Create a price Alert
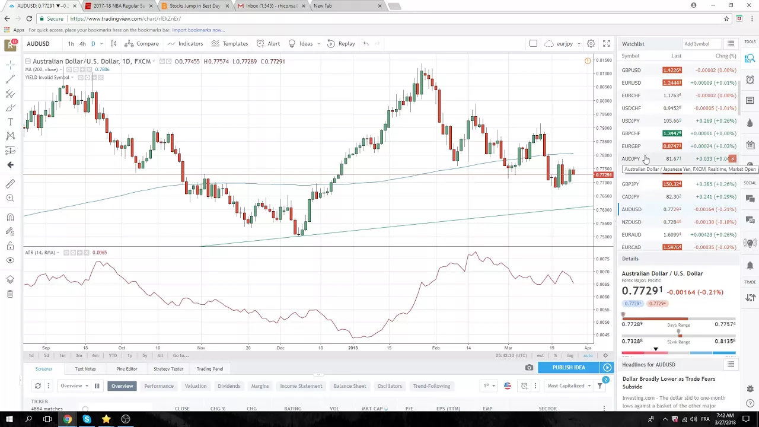Image resolution: width=759 pixels, height=427 pixels. 268,43
